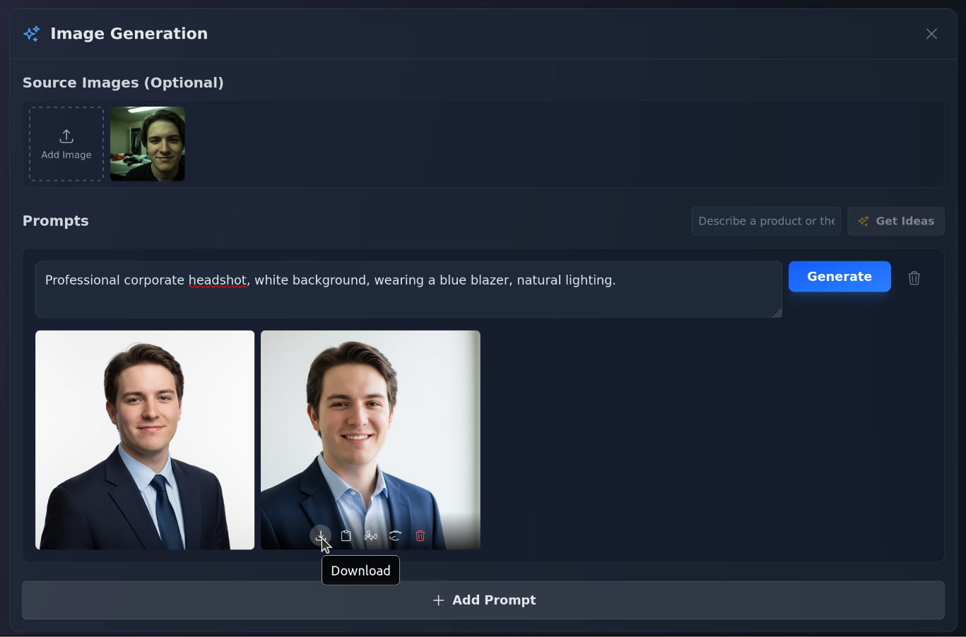Click the sparkles icon on Get Ideas

tap(863, 220)
